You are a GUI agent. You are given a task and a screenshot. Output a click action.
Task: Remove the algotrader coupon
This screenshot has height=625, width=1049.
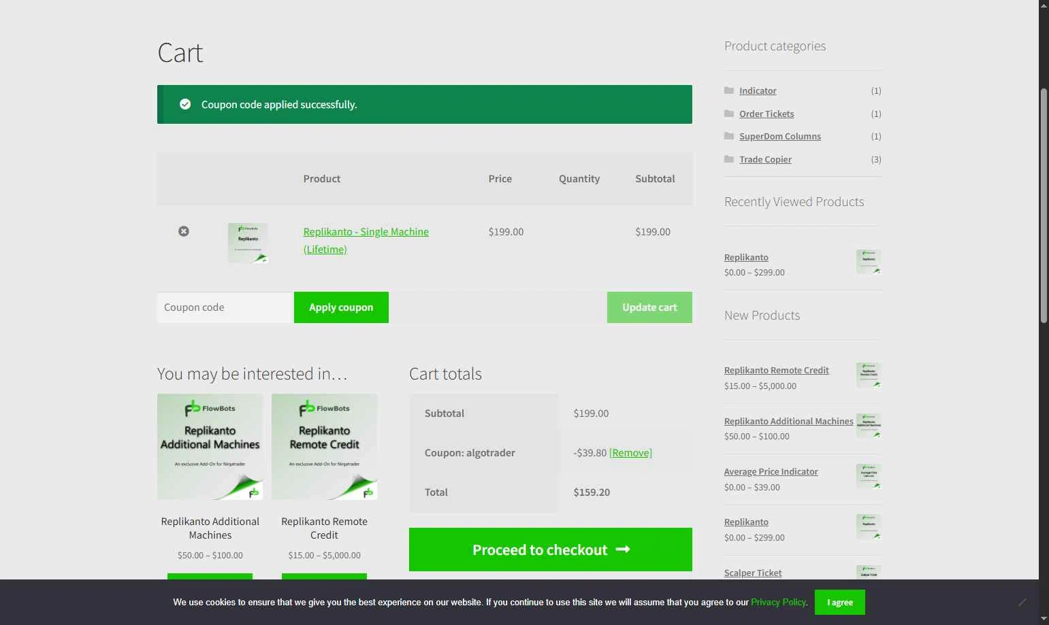(x=630, y=453)
